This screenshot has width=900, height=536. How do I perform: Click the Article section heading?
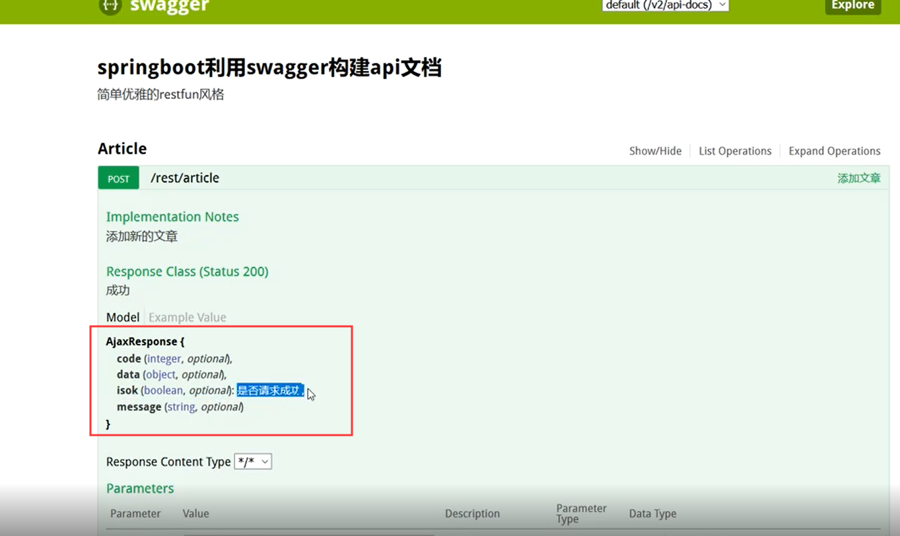pyautogui.click(x=122, y=149)
